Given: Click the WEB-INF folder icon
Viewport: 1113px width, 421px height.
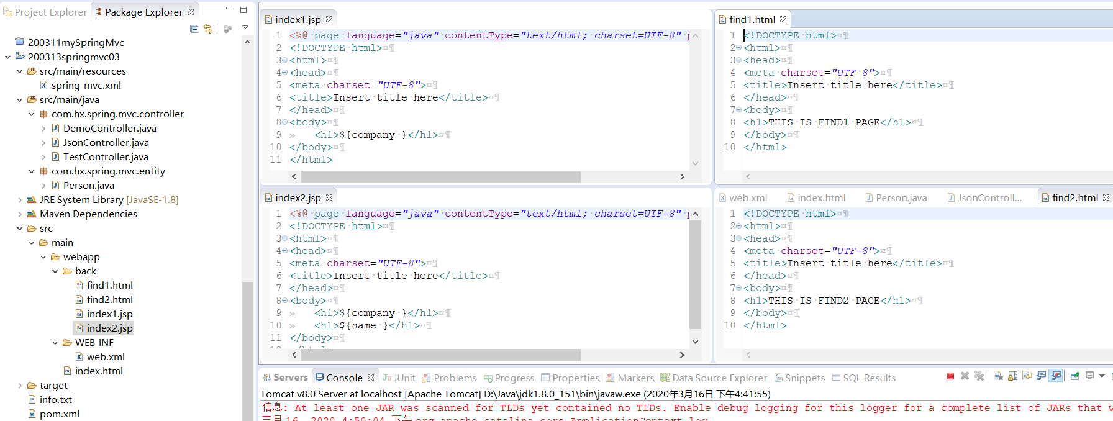Looking at the screenshot, I should [67, 342].
